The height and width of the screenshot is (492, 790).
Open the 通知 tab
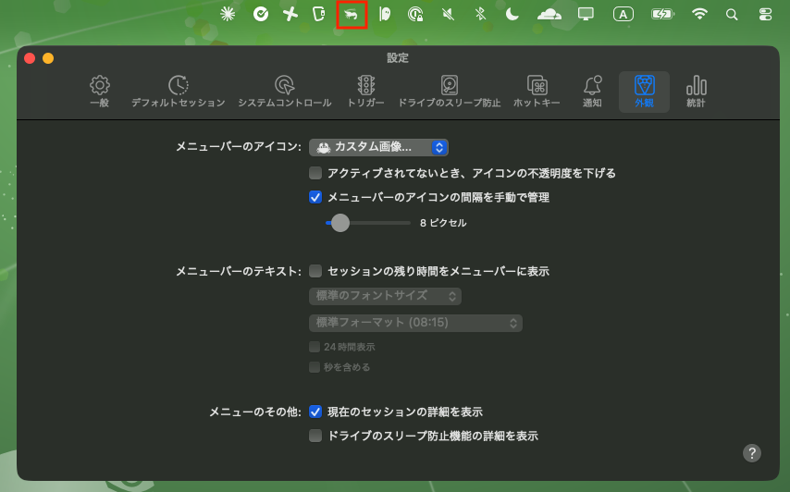(x=592, y=92)
